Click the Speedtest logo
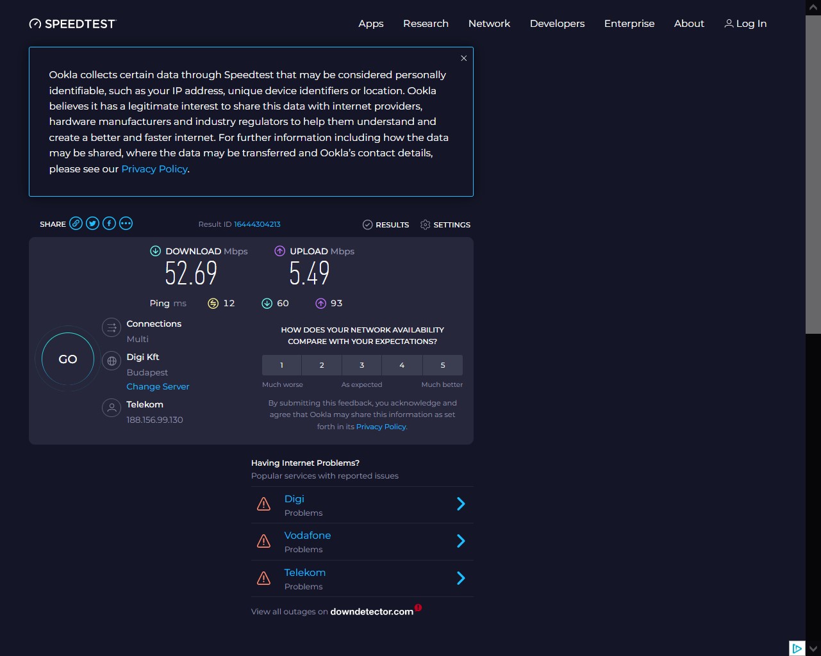Image resolution: width=821 pixels, height=656 pixels. [x=72, y=24]
